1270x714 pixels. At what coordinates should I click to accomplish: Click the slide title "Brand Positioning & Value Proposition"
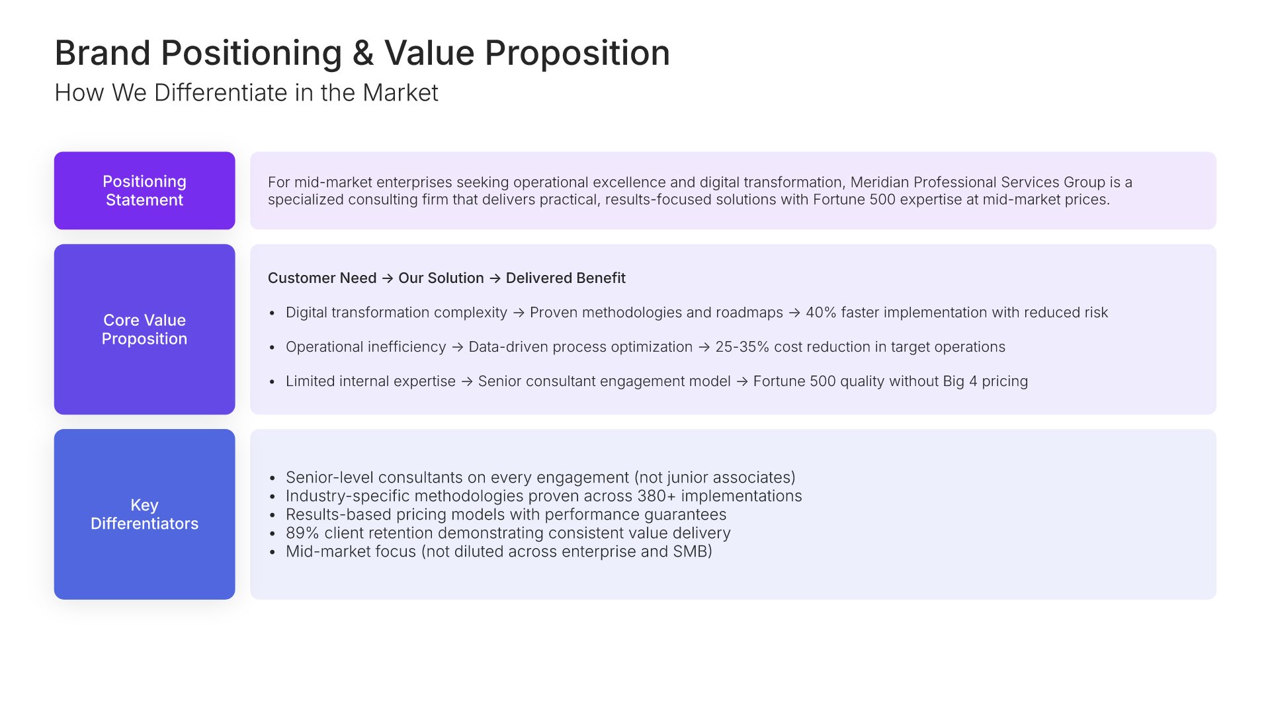[x=362, y=53]
